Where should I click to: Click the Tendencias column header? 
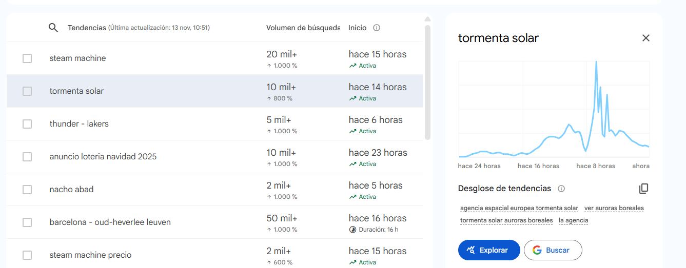coord(87,28)
